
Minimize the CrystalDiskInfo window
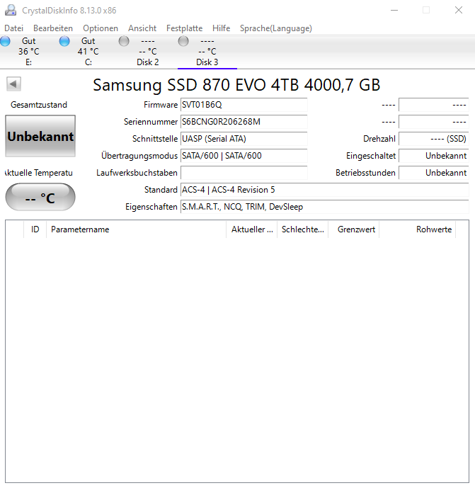pos(394,11)
